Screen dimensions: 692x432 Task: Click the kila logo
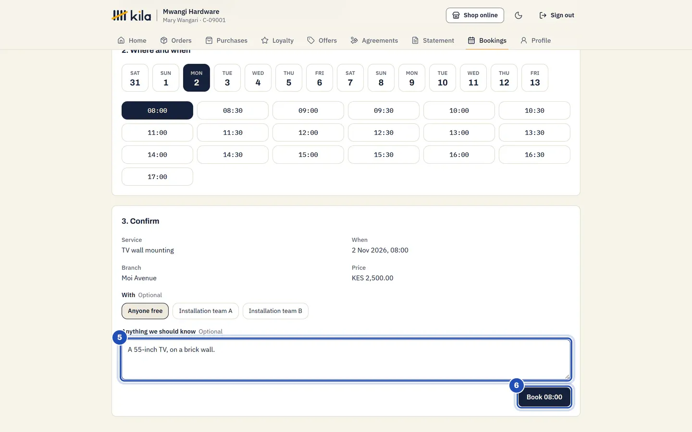click(131, 15)
